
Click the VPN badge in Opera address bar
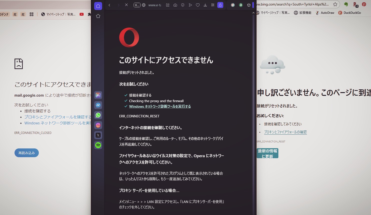[x=137, y=5]
